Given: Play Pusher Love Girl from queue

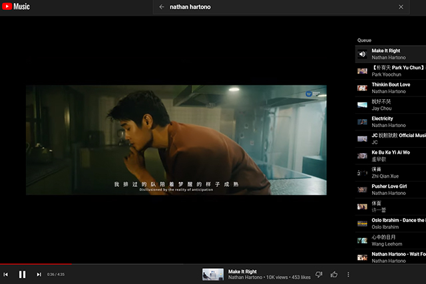Looking at the screenshot, I should point(391,190).
